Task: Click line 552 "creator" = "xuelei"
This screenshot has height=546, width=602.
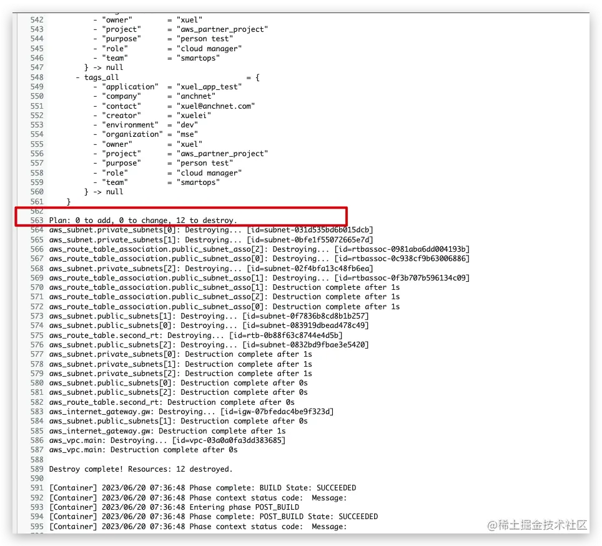Action: coord(152,116)
